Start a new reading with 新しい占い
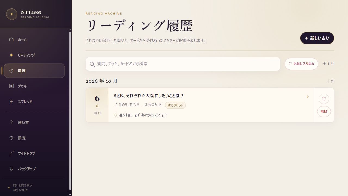 click(317, 38)
